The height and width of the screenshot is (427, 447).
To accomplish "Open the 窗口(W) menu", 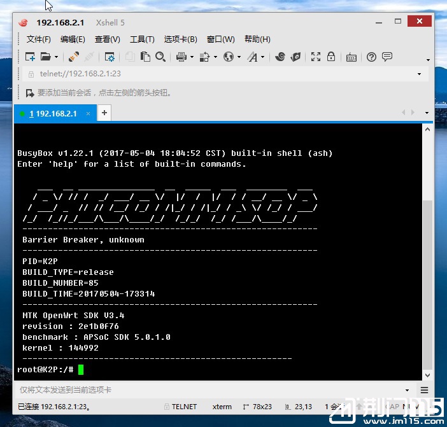I will point(221,39).
